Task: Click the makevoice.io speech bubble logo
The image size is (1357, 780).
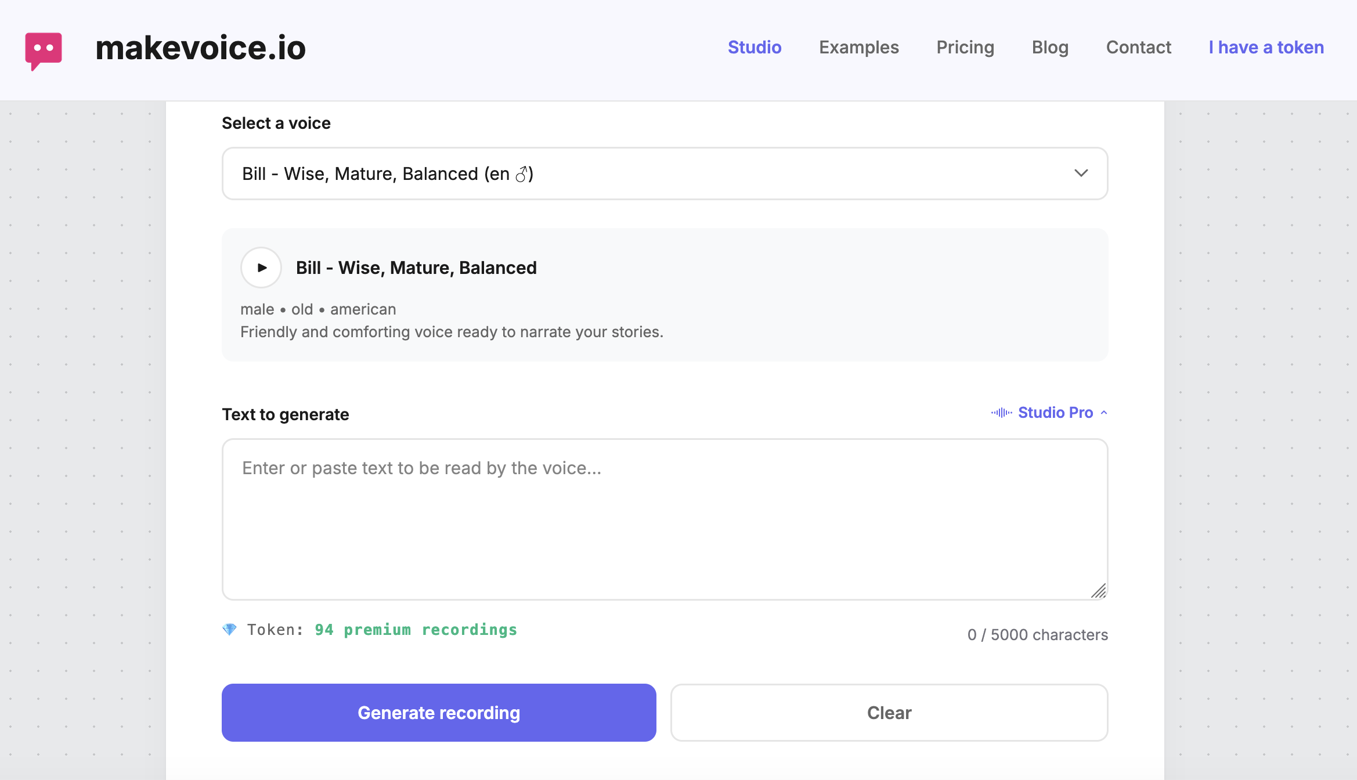Action: pos(44,49)
